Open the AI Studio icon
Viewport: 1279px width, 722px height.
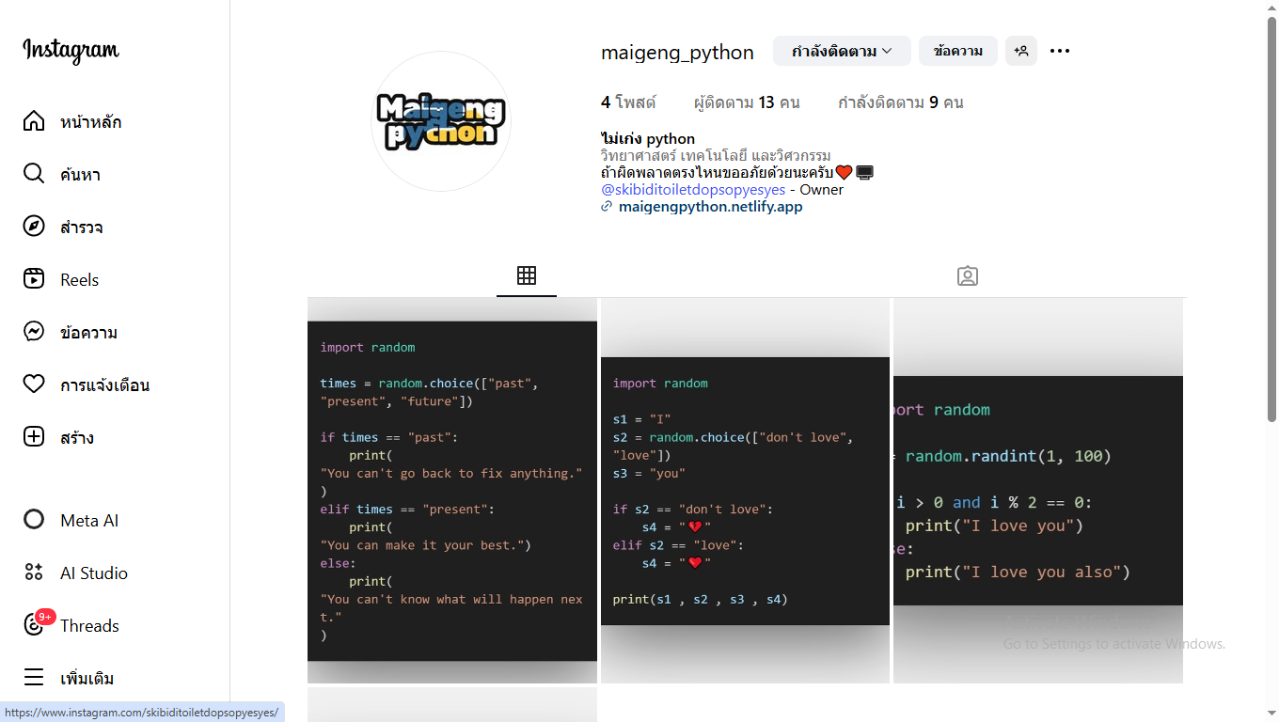coord(34,573)
